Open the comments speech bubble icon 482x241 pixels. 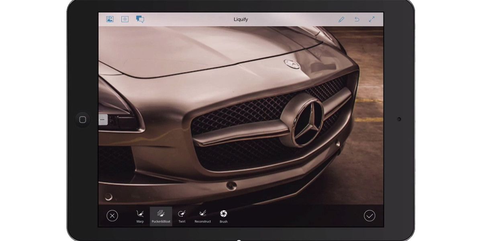pyautogui.click(x=140, y=19)
